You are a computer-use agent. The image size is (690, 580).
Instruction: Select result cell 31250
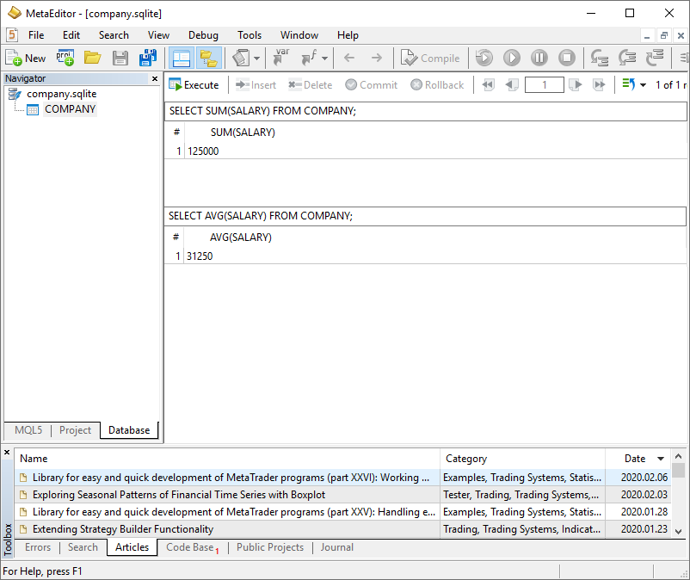pyautogui.click(x=200, y=256)
